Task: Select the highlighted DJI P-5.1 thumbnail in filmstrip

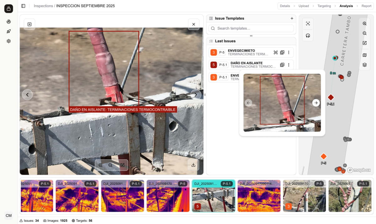Action: tap(213, 196)
